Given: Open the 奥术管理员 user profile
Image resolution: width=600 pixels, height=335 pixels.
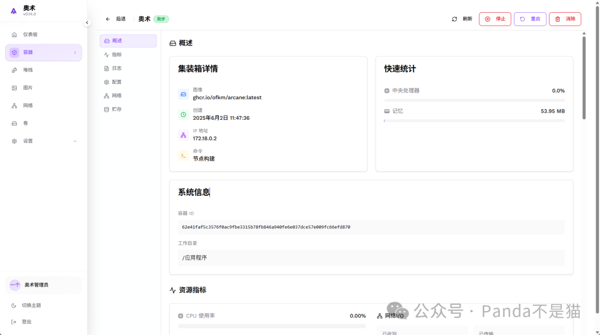Looking at the screenshot, I should tap(43, 285).
